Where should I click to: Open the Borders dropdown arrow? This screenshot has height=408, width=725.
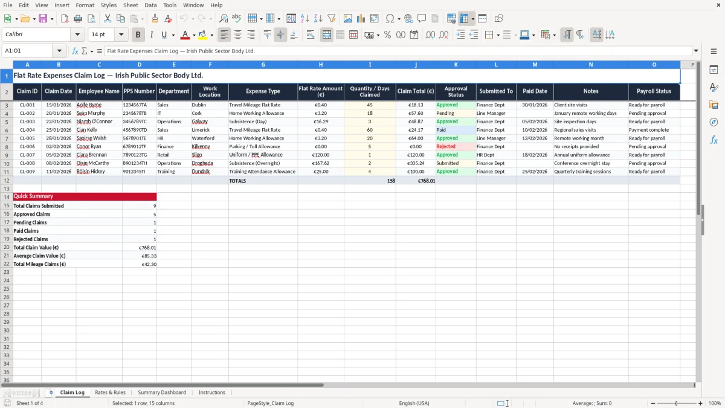tap(498, 35)
